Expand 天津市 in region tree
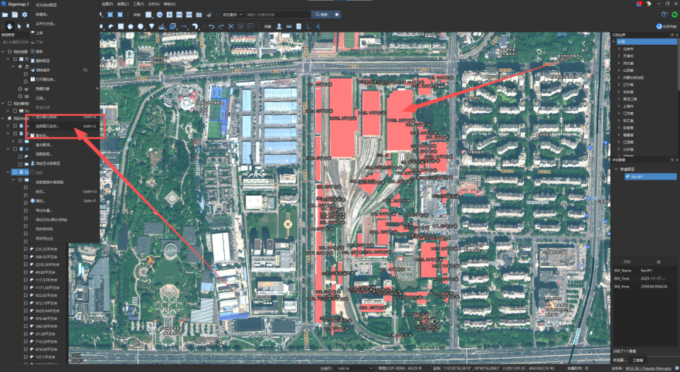Image resolution: width=680 pixels, height=372 pixels. pyautogui.click(x=619, y=56)
